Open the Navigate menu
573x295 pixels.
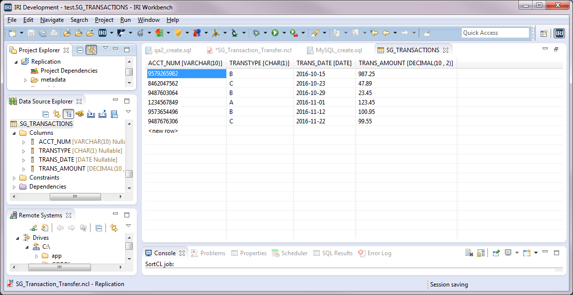[52, 20]
